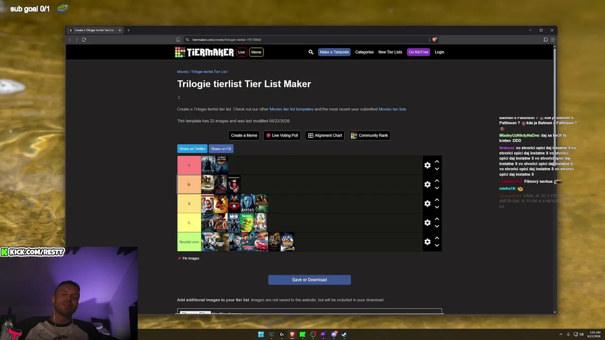Open the Live page button

click(x=242, y=52)
